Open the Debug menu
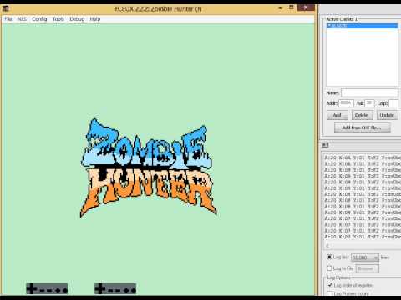 click(77, 19)
